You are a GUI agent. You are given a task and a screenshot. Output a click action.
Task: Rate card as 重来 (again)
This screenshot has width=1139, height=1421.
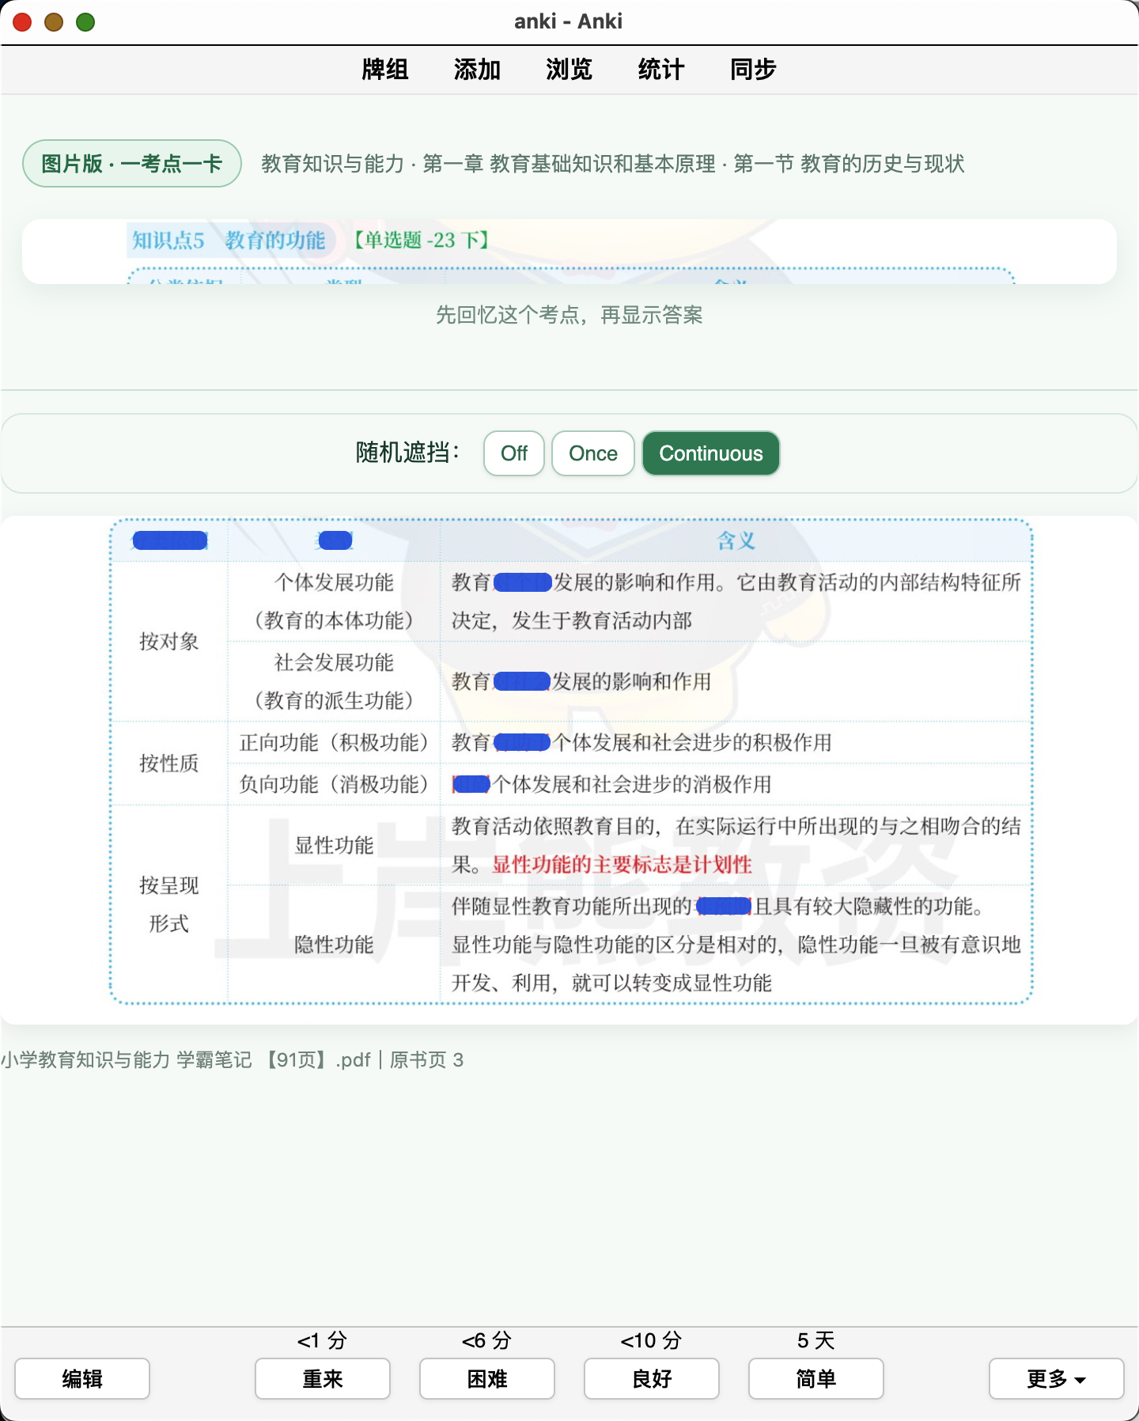323,1379
